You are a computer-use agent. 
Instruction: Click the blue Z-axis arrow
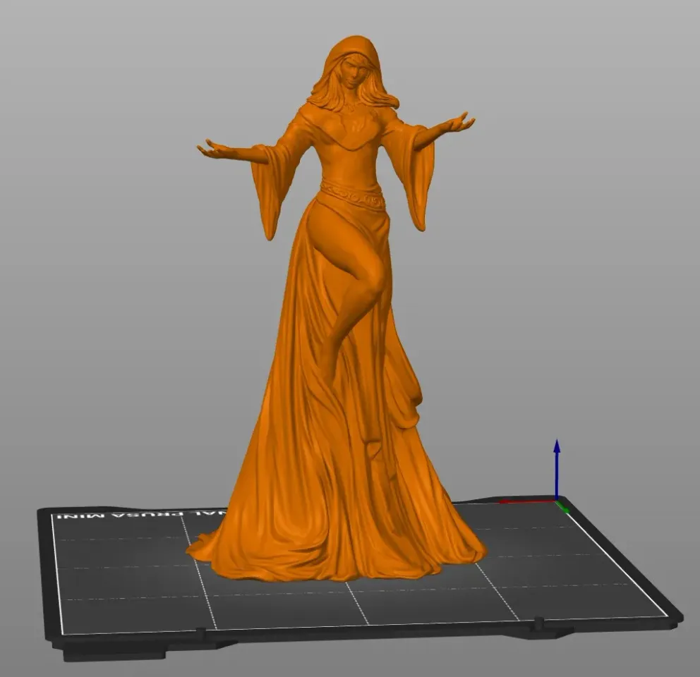(x=557, y=455)
